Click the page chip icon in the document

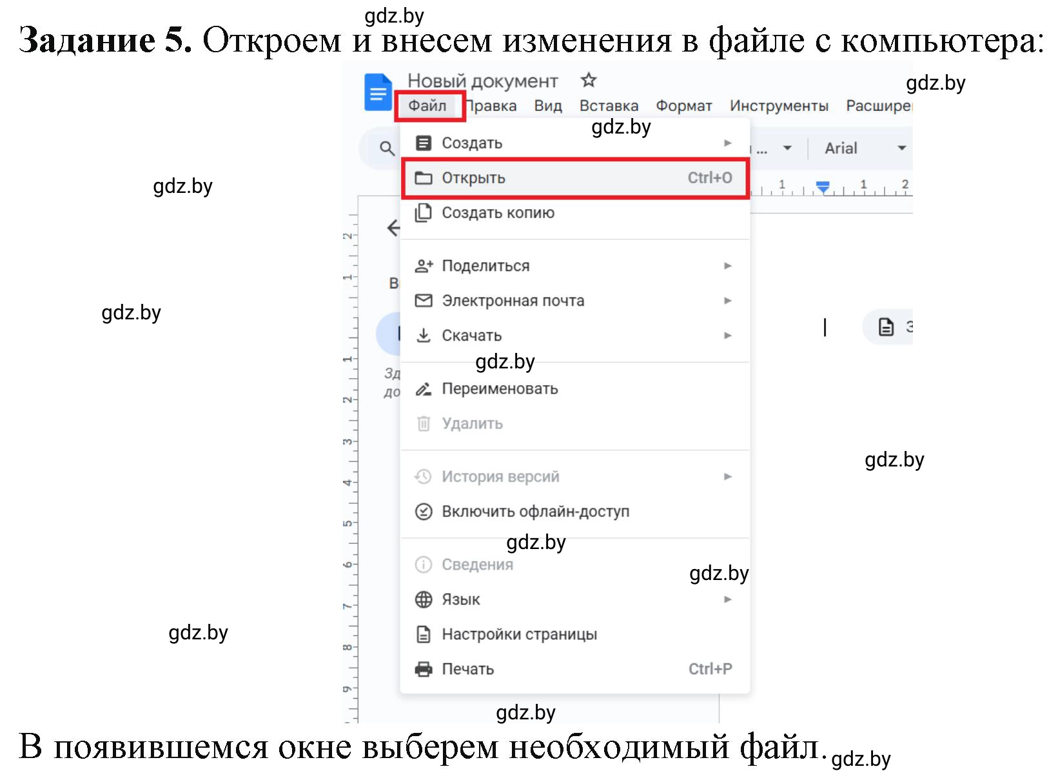coord(886,327)
